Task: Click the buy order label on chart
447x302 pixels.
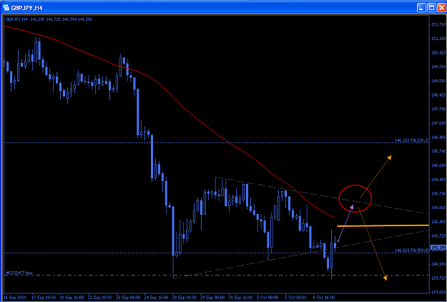Action: [20, 273]
